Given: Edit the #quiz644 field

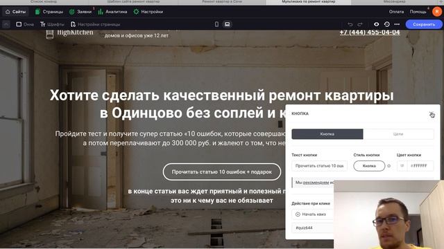Looking at the screenshot, I should [313, 228].
